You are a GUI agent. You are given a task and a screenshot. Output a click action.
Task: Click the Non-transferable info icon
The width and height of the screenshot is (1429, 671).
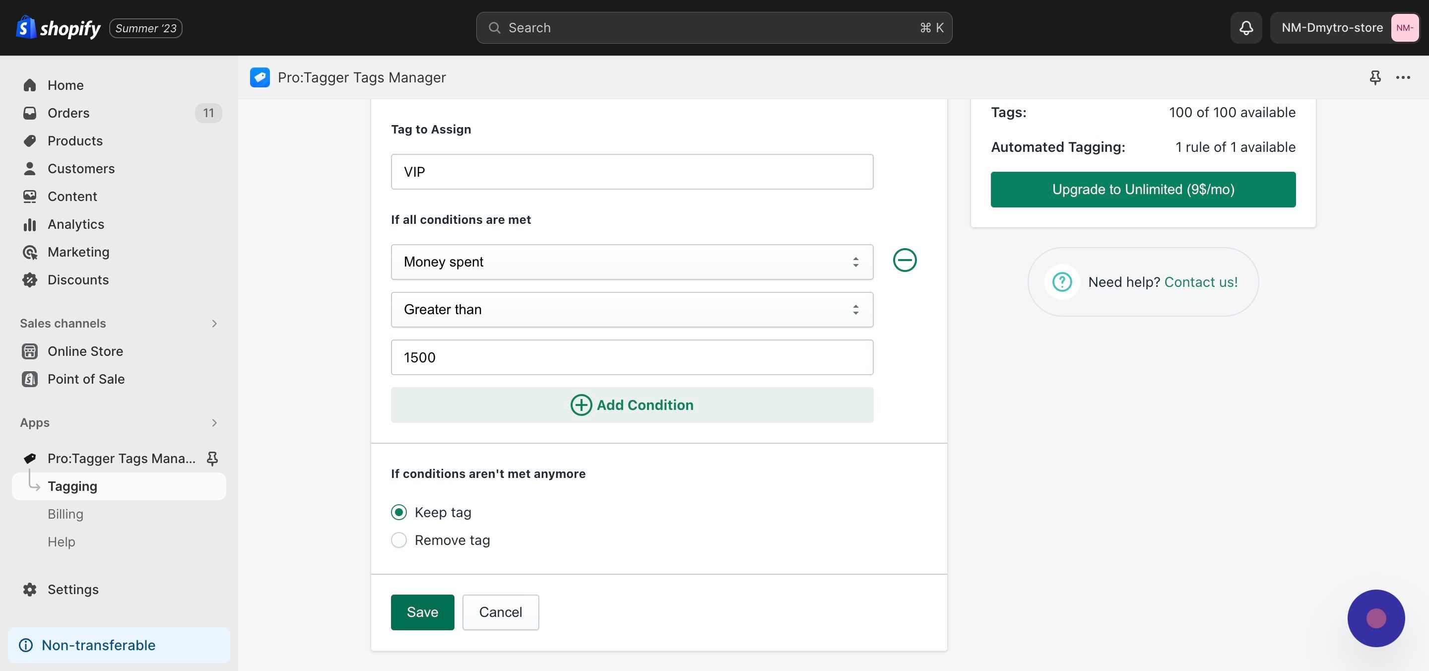[25, 645]
